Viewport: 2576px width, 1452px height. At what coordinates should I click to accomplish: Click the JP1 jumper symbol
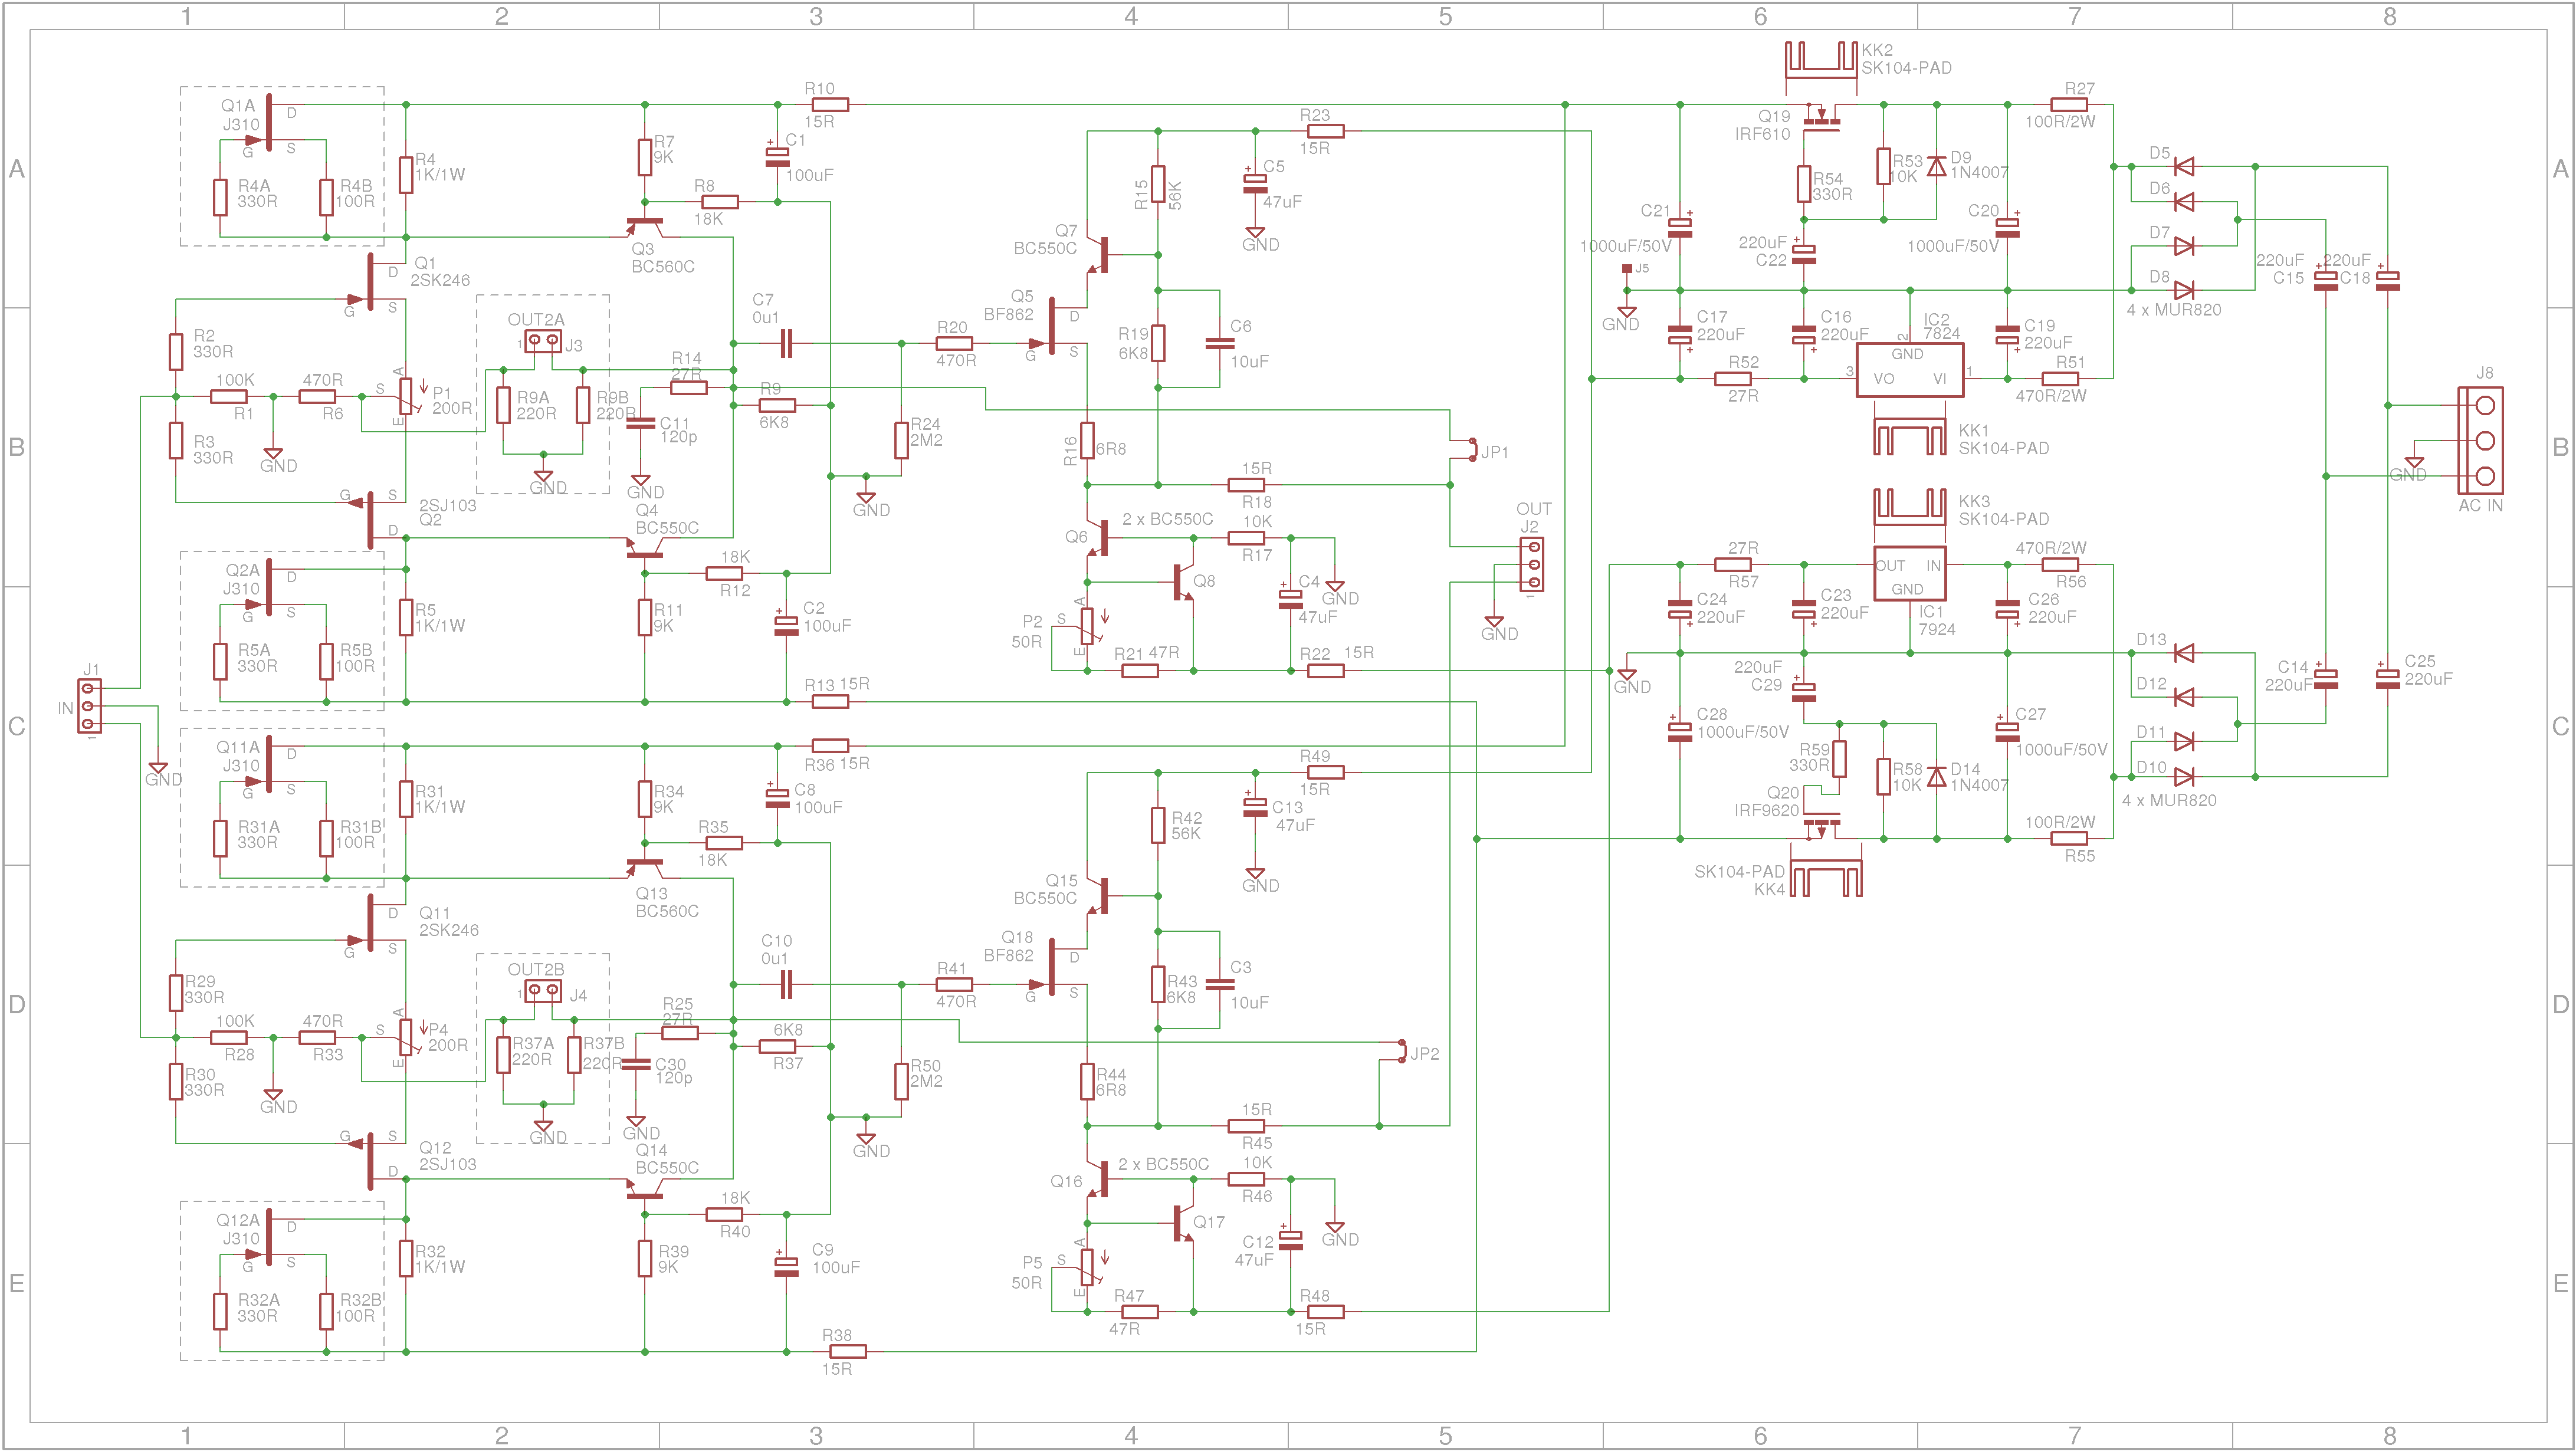tap(1471, 449)
